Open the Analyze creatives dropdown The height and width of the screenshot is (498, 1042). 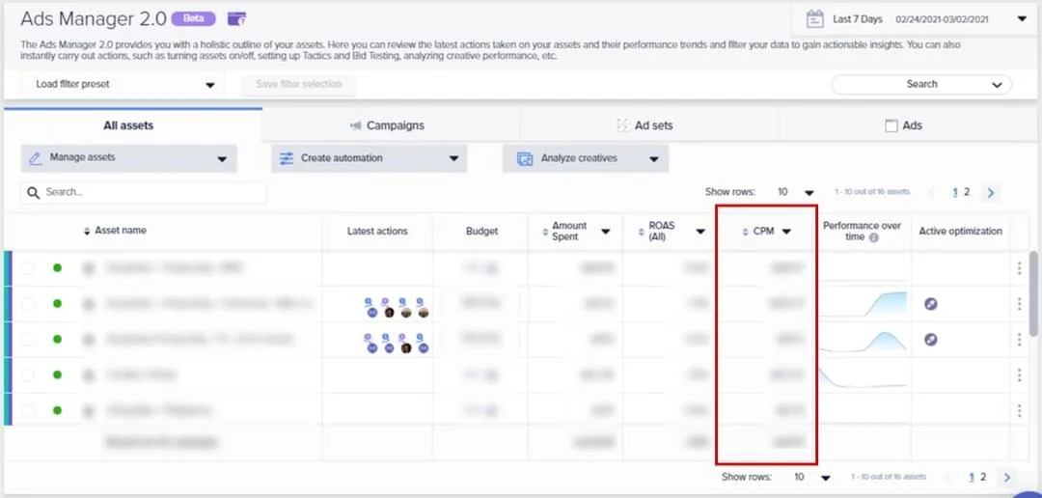click(586, 159)
